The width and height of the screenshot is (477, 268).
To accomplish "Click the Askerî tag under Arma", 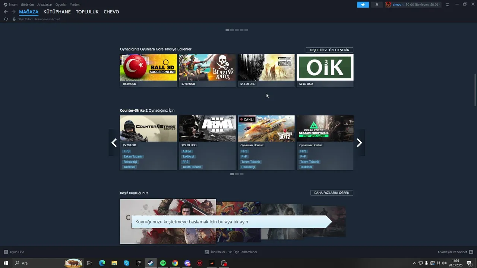I will [x=187, y=151].
